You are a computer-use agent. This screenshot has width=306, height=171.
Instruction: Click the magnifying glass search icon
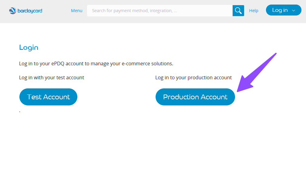coord(238,11)
